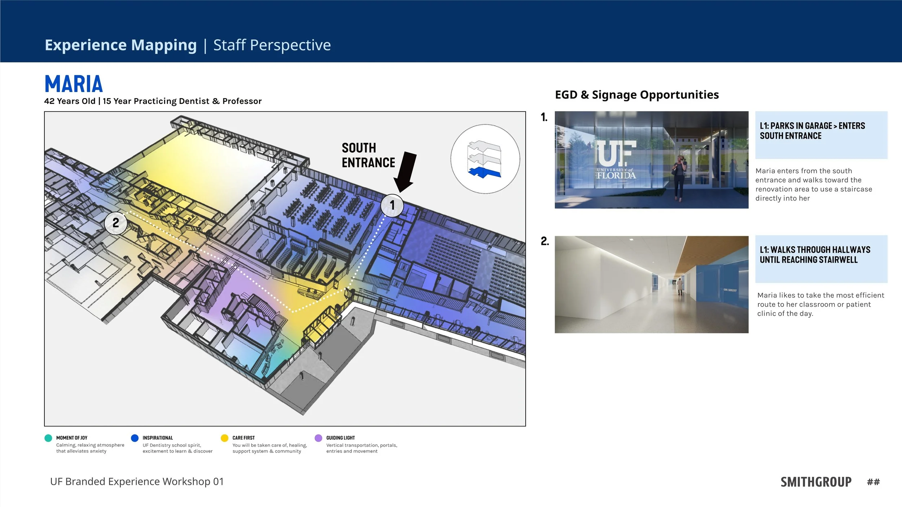Click the Experience Mapping title text
This screenshot has height=507, width=902.
[121, 45]
